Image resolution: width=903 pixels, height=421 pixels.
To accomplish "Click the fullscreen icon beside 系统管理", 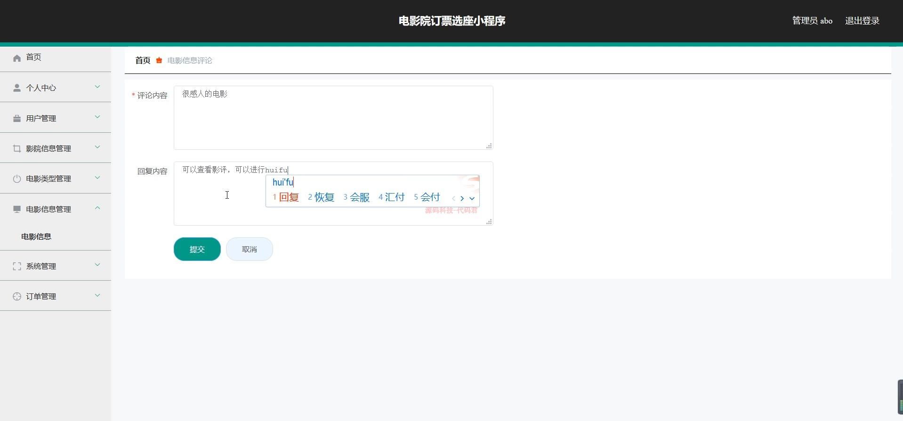I will click(x=17, y=266).
